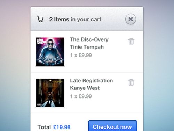Select The Disc-Overy album title
The height and width of the screenshot is (131, 174).
coord(89,39)
